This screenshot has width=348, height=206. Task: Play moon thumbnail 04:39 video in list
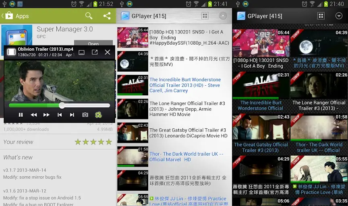tap(133, 62)
